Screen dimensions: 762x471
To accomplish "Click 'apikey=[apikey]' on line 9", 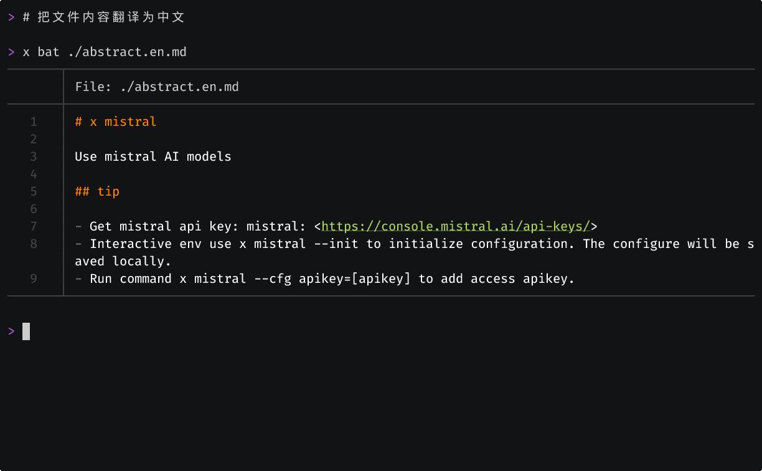I will pos(355,278).
